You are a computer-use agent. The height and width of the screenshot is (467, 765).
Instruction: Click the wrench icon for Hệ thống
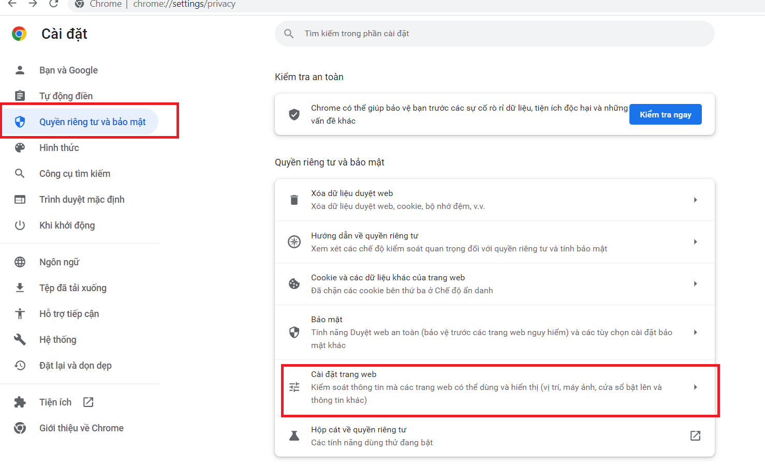(20, 339)
